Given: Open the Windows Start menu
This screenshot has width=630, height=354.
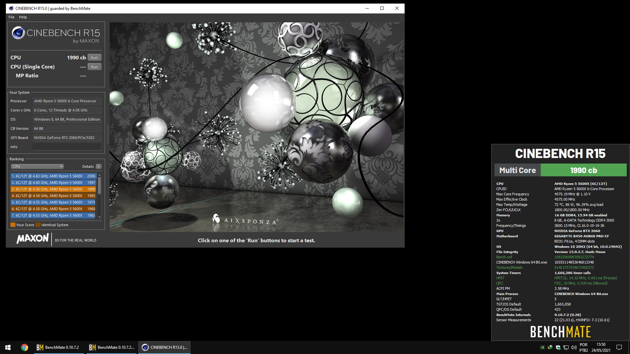Looking at the screenshot, I should pyautogui.click(x=8, y=347).
